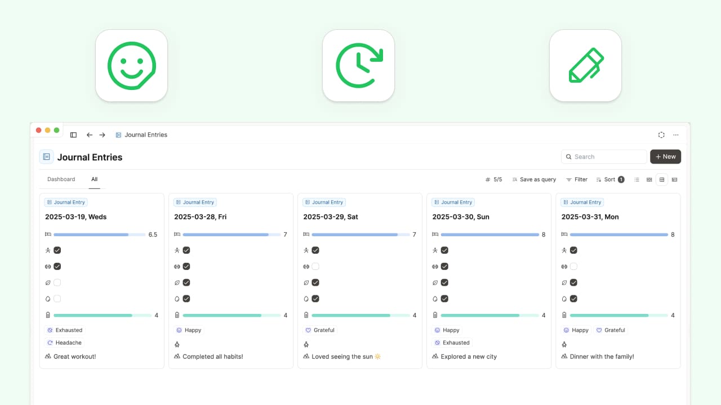Open the Filter options

[577, 179]
